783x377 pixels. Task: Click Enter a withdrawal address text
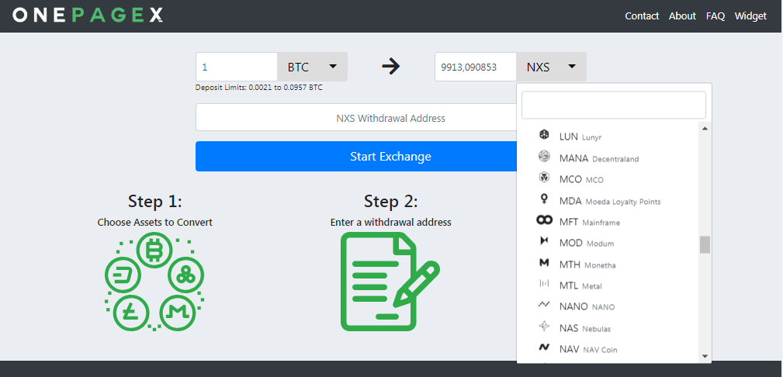(x=390, y=222)
